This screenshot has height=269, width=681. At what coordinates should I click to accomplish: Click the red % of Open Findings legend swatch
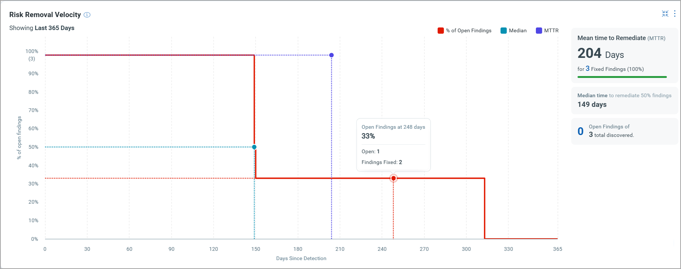point(440,30)
